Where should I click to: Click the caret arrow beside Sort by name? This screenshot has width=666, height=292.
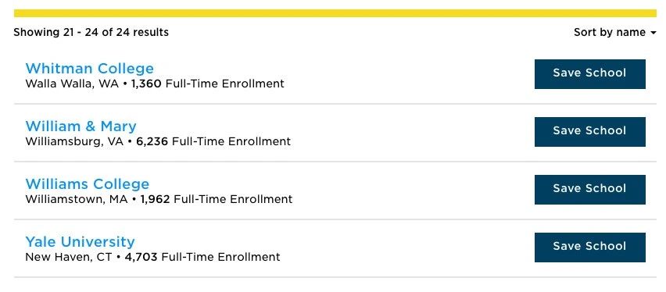pyautogui.click(x=653, y=33)
